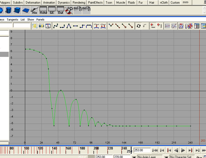Toggle Auto Load Graph Editor icon
This screenshot has width=206, height=158.
click(139, 26)
